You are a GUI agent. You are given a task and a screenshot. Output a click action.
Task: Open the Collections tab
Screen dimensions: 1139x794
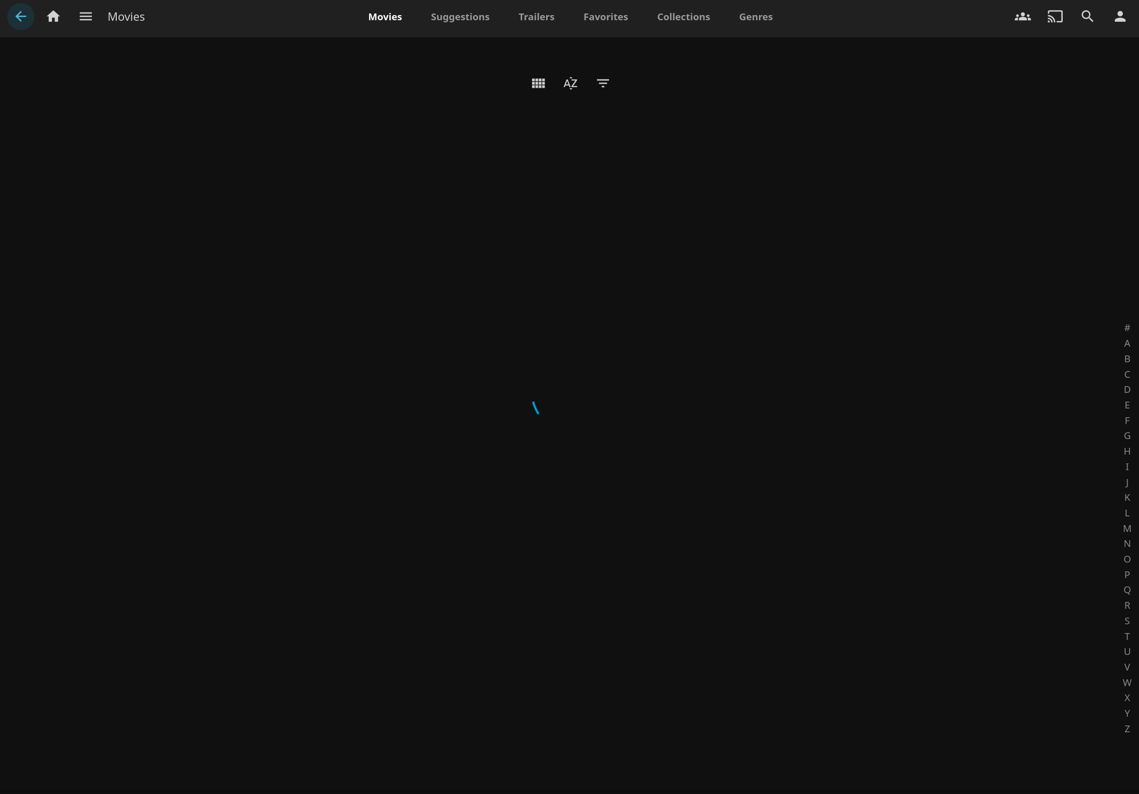(x=683, y=17)
